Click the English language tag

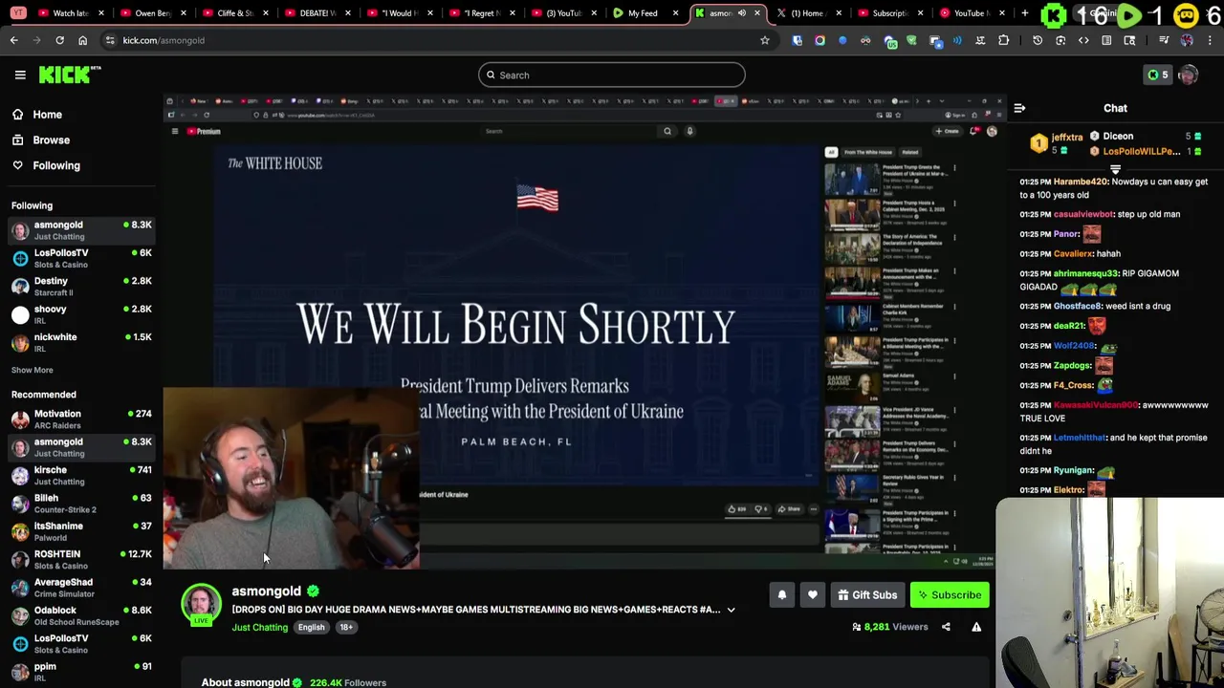(x=311, y=627)
